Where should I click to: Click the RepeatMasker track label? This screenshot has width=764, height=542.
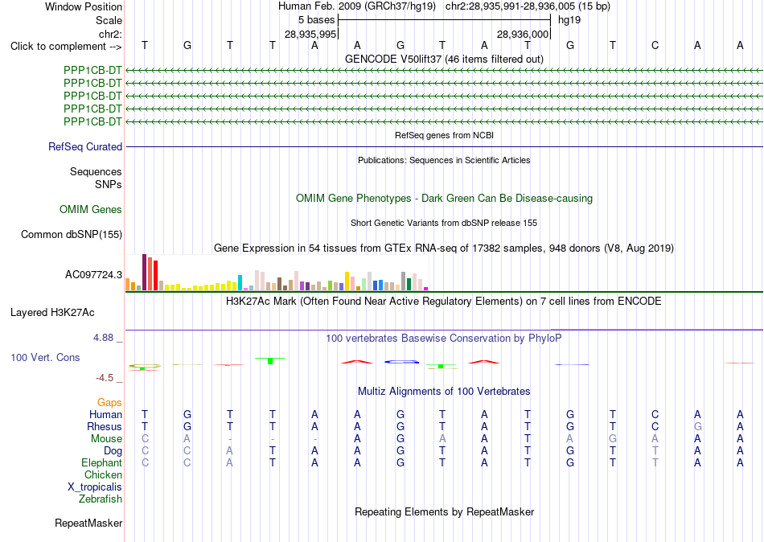pyautogui.click(x=88, y=524)
